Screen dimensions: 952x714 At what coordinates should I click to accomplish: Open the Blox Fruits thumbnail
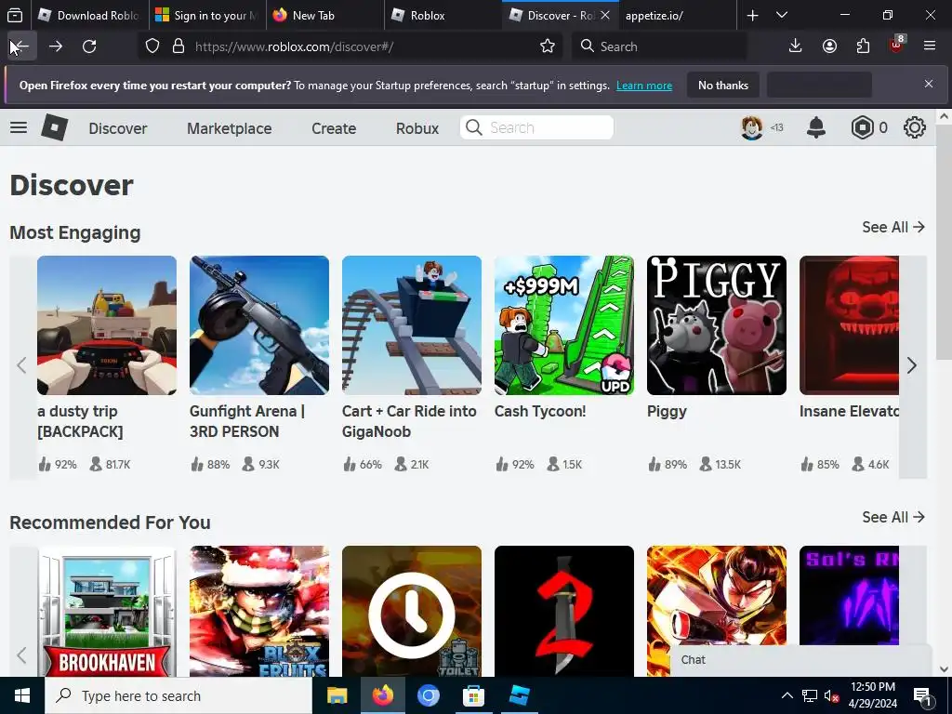click(259, 612)
